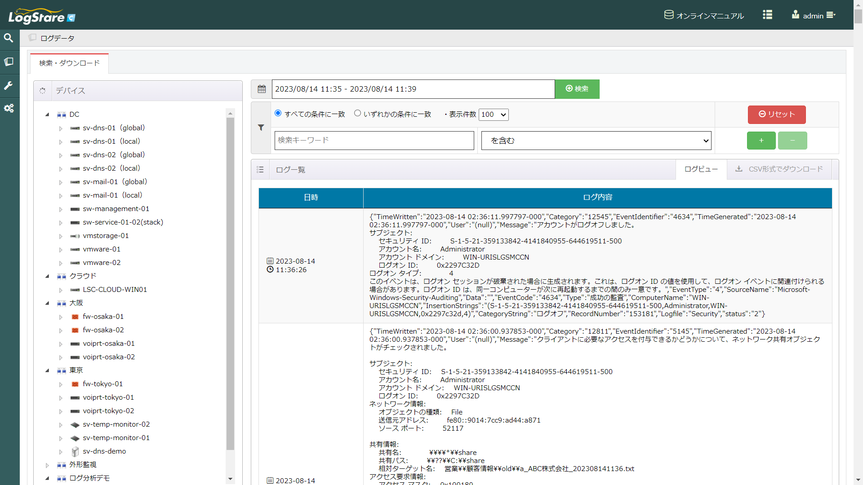The height and width of the screenshot is (485, 863).
Task: Click the refresh icon in the デバイス panel header
Action: pos(43,91)
